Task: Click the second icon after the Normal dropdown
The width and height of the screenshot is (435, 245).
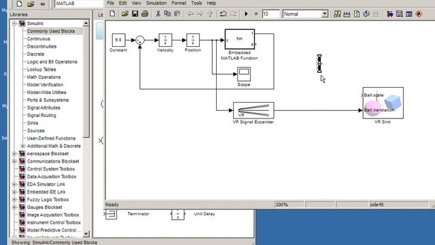Action: (x=347, y=14)
